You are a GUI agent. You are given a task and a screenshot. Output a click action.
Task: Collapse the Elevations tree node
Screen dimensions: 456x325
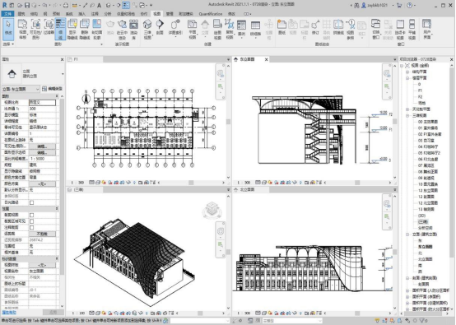point(407,234)
